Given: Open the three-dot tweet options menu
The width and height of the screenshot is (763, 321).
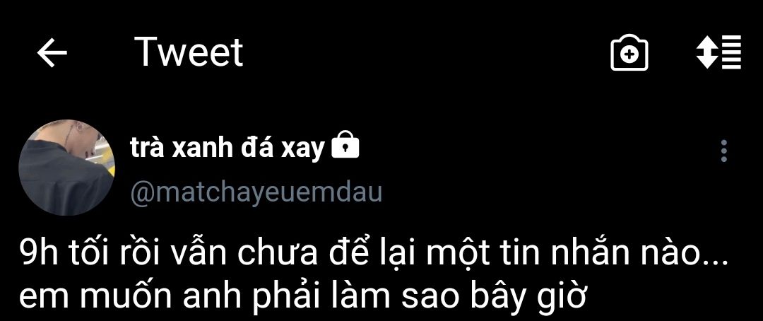Looking at the screenshot, I should tap(724, 151).
